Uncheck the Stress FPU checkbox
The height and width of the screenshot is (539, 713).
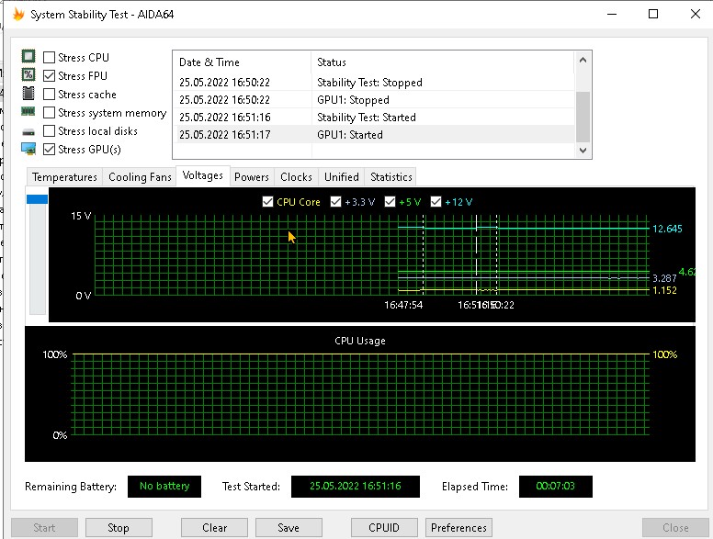coord(49,75)
